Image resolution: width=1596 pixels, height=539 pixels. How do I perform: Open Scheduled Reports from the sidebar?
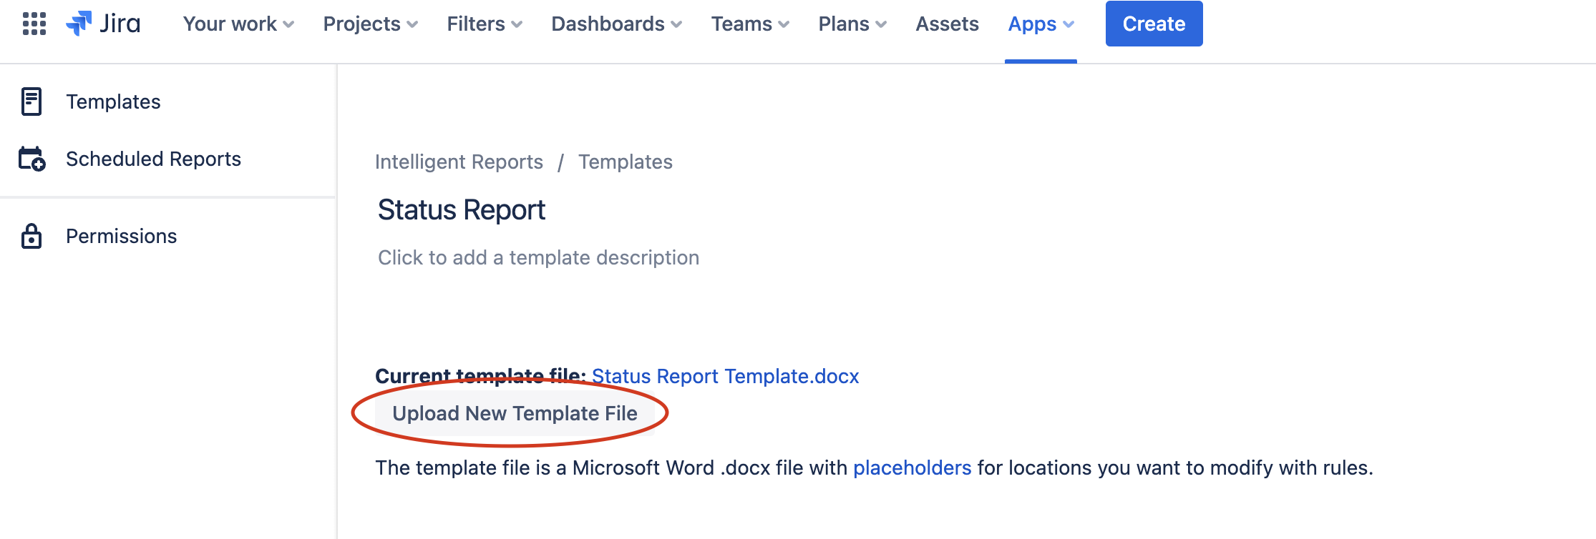tap(152, 159)
